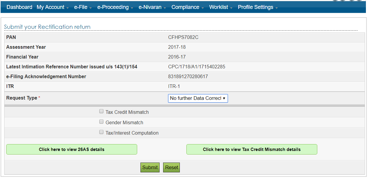Open the Worklist menu
The height and width of the screenshot is (178, 368).
(218, 7)
